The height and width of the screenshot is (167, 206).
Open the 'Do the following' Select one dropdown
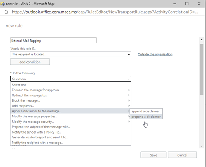click(x=71, y=79)
